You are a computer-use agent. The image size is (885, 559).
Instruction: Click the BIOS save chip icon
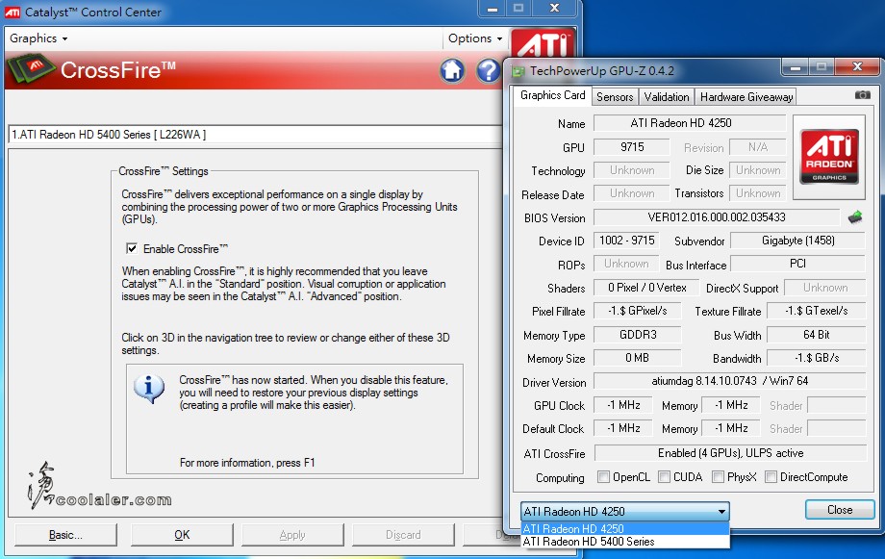click(855, 216)
